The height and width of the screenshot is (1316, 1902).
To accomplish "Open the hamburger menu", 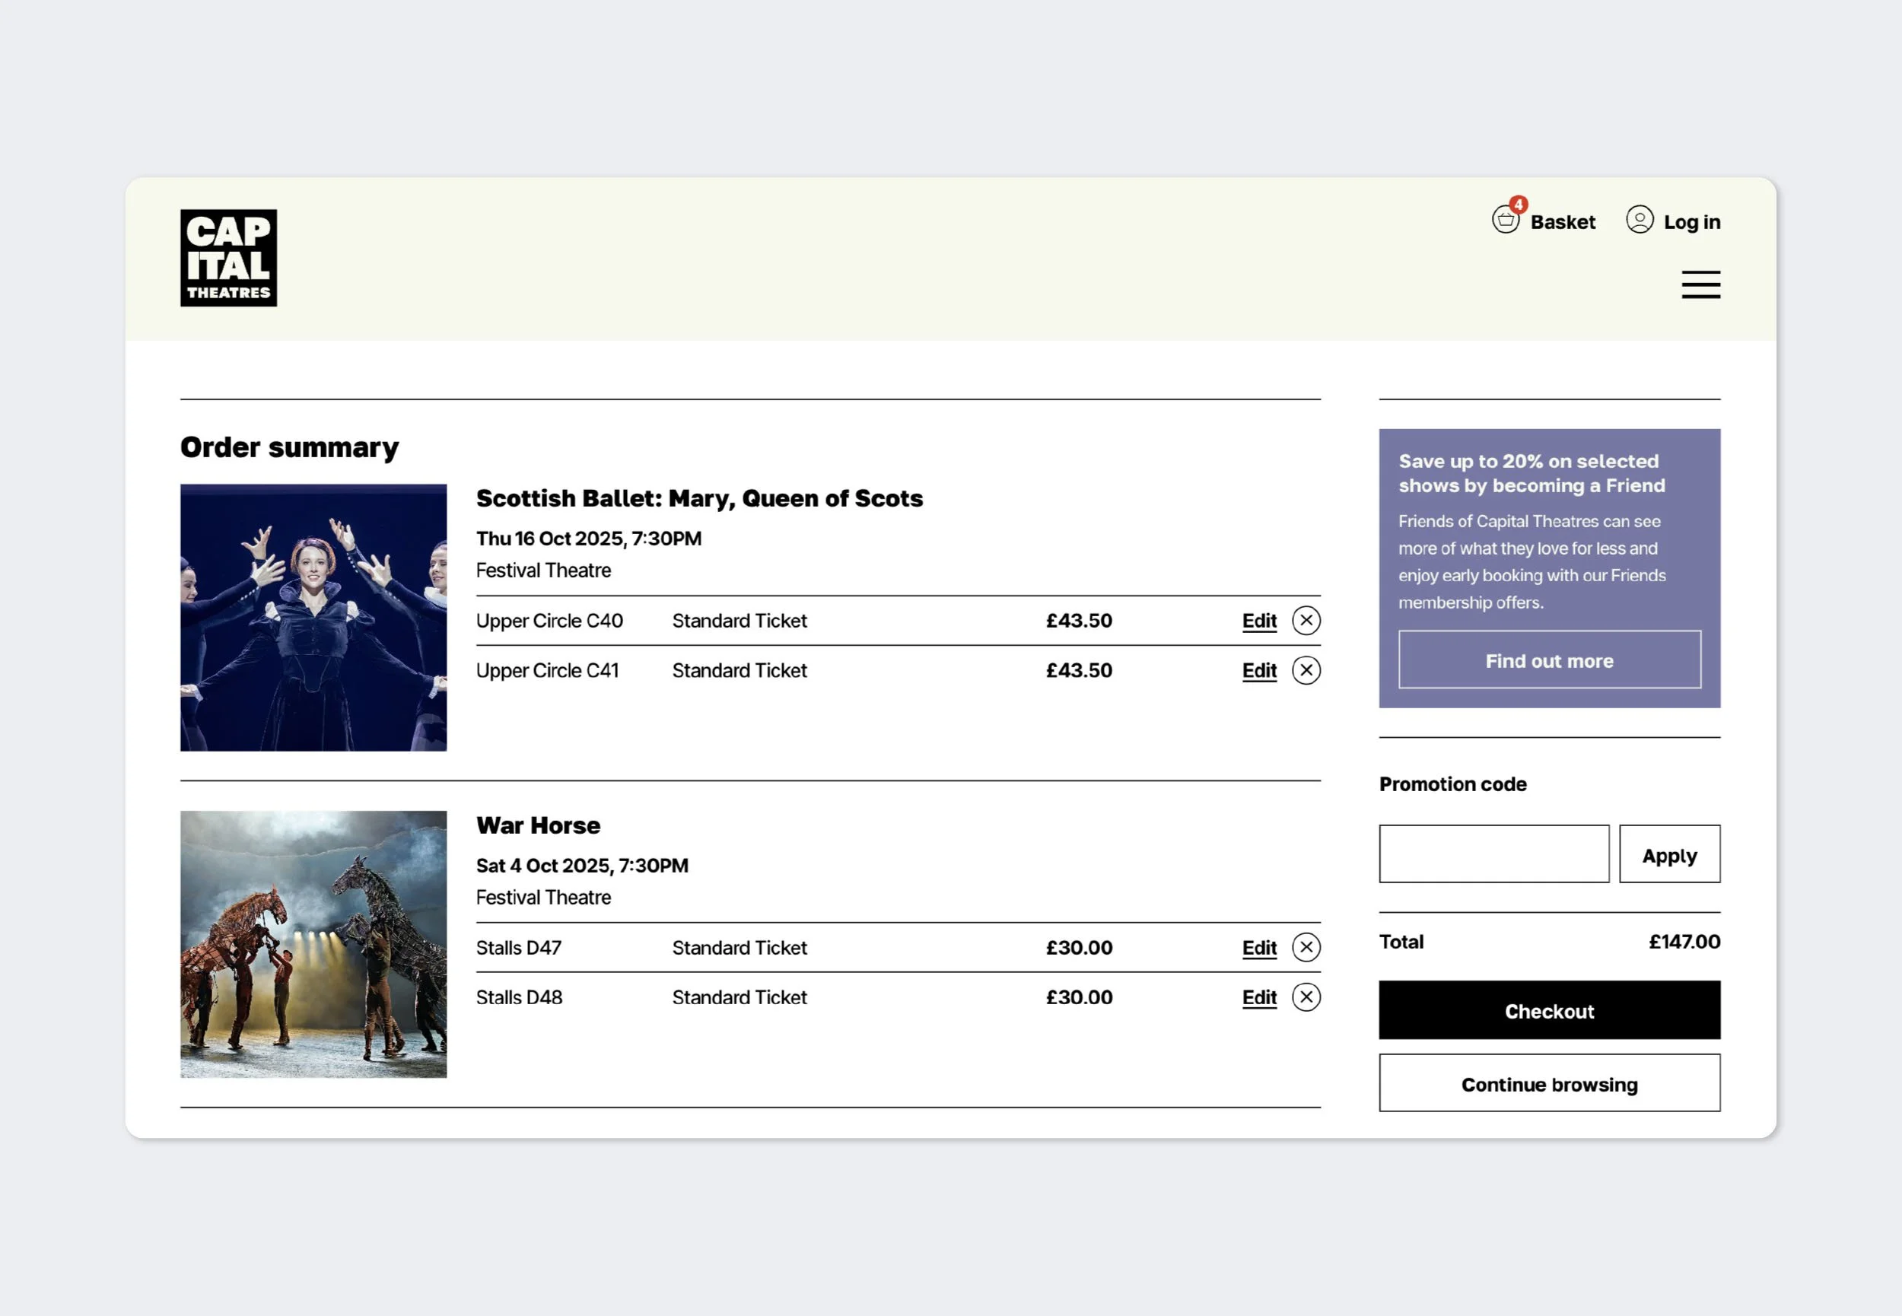I will click(x=1700, y=284).
